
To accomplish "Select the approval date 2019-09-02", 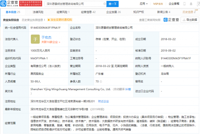I will point(168,51).
